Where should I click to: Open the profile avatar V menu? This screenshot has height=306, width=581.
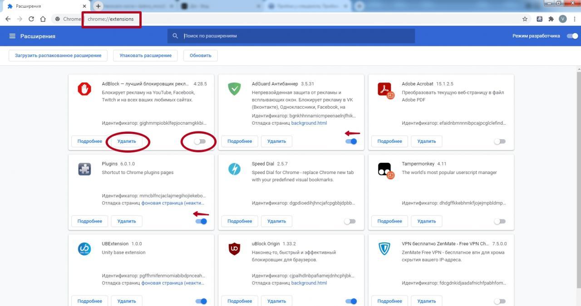click(x=563, y=19)
